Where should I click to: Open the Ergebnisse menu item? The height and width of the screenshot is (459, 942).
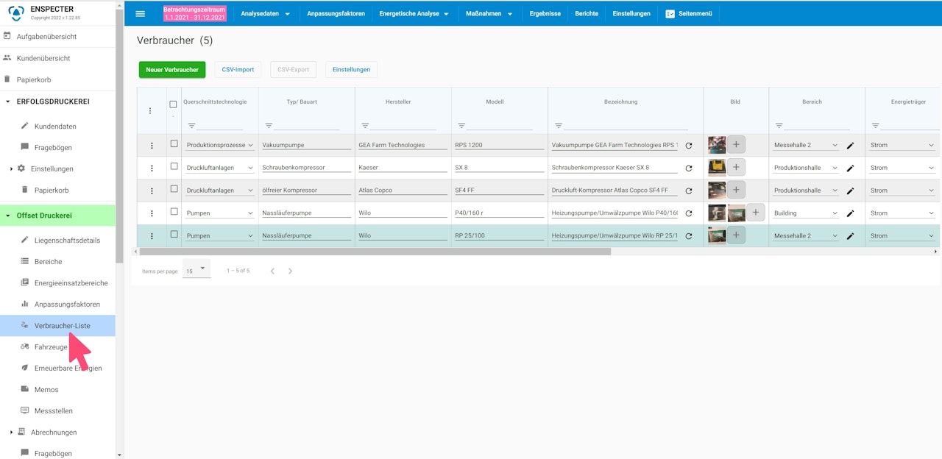pos(545,13)
